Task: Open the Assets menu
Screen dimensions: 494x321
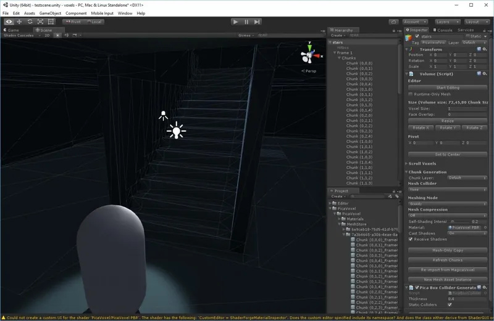Action: (x=29, y=13)
